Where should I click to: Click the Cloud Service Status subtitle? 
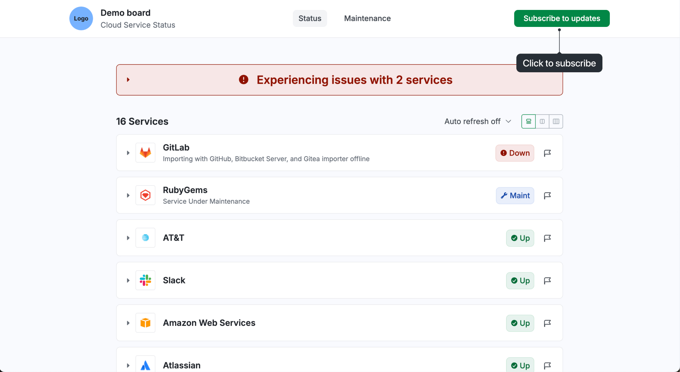click(x=138, y=25)
